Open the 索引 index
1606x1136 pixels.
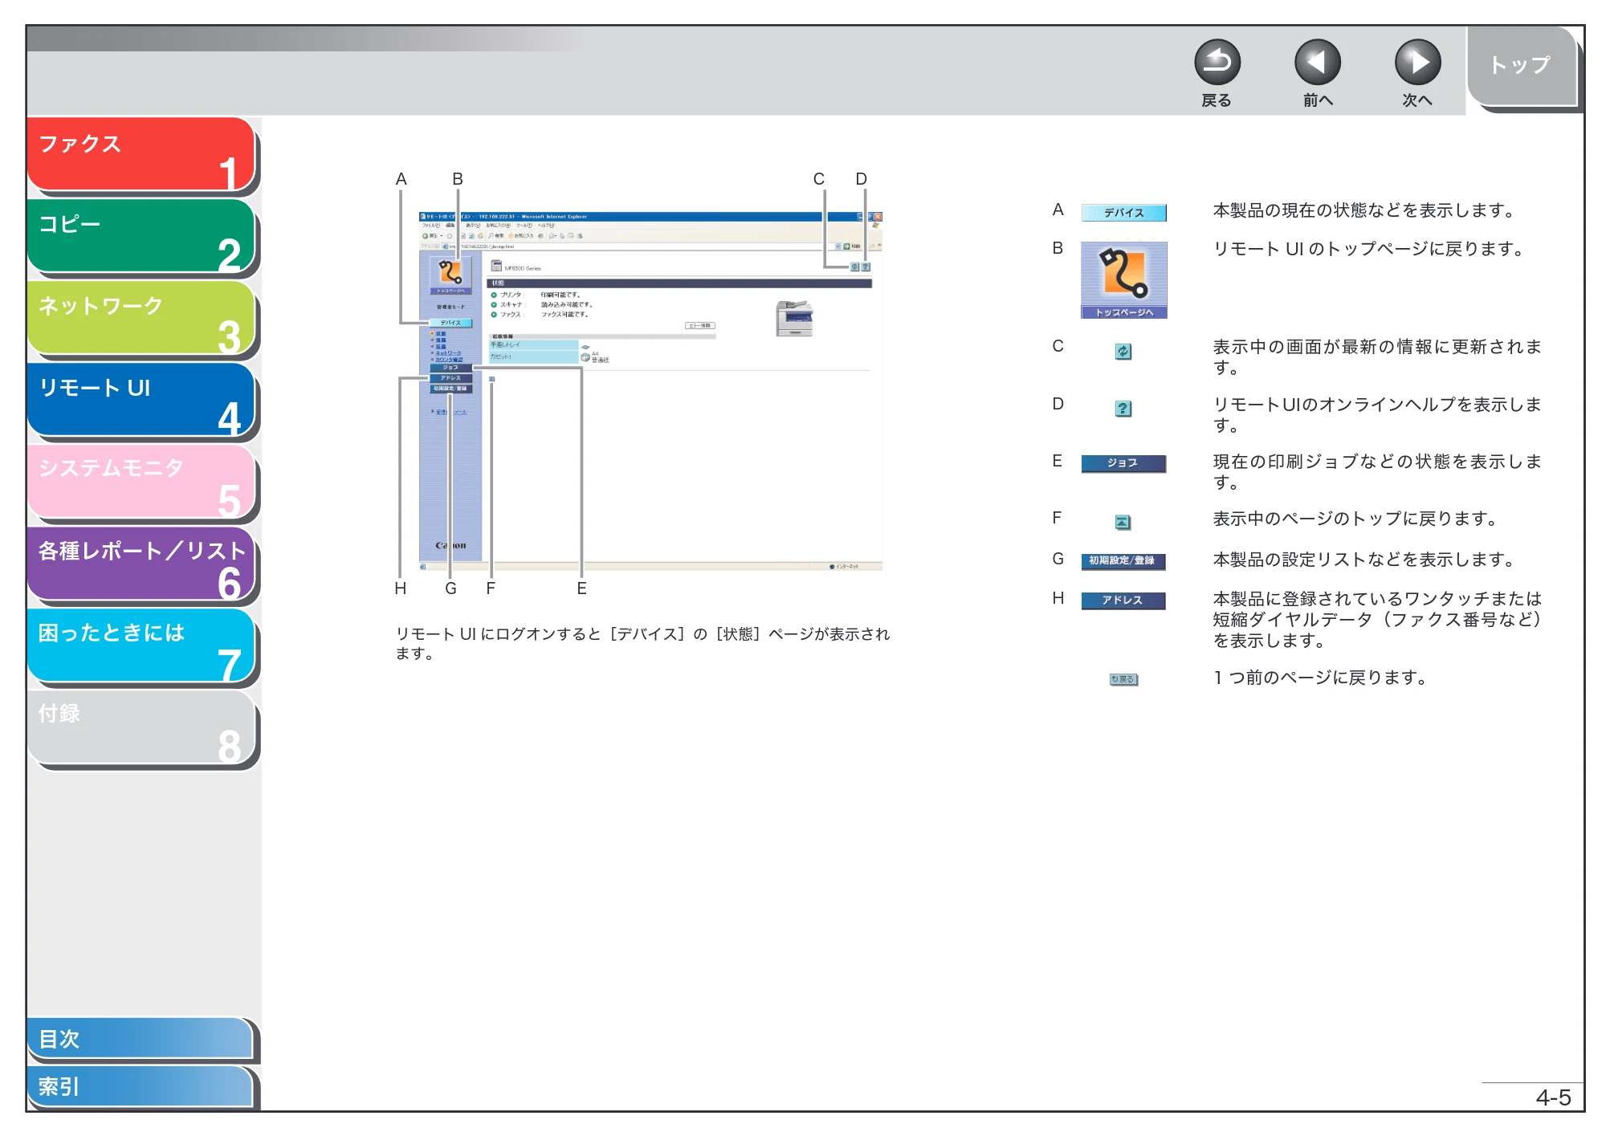[140, 1087]
